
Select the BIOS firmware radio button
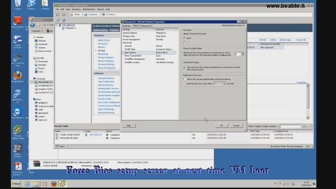click(x=184, y=38)
